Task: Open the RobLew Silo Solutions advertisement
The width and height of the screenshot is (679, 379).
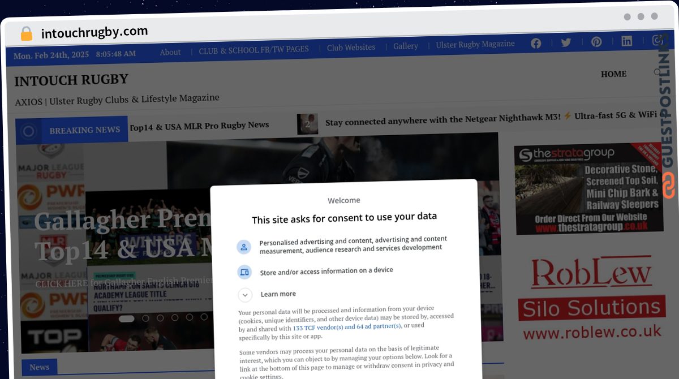Action: click(591, 300)
